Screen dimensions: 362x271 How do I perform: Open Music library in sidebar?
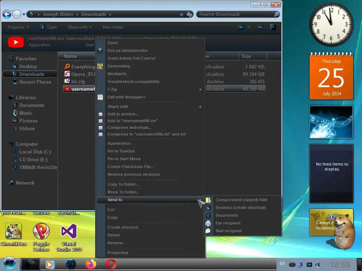25,113
